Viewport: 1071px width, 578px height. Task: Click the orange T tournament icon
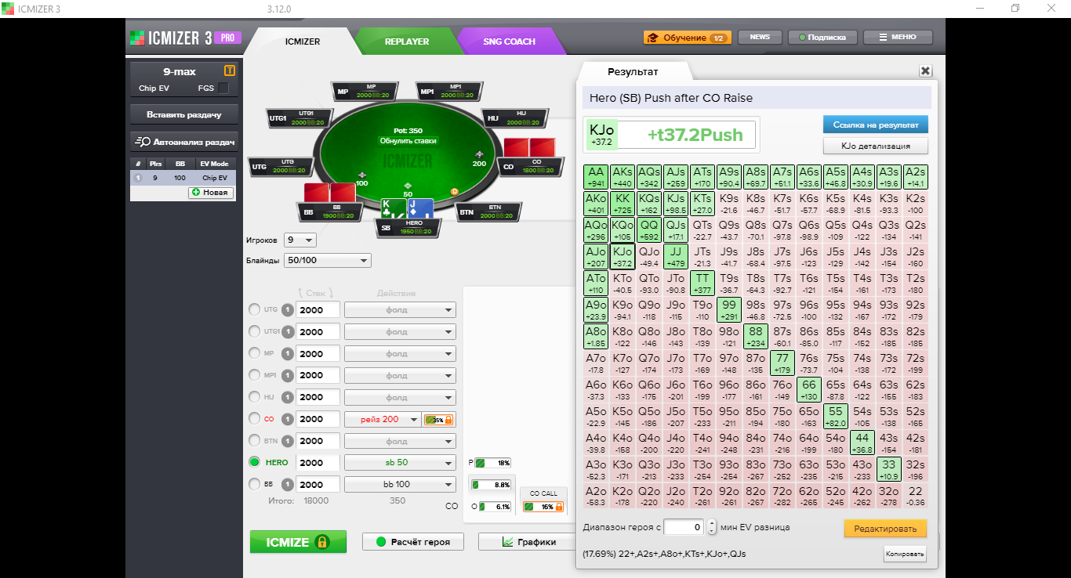pyautogui.click(x=230, y=71)
